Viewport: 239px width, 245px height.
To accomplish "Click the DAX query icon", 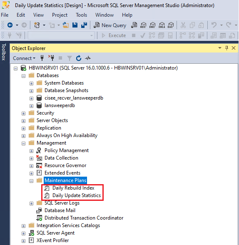I will click(x=171, y=25).
